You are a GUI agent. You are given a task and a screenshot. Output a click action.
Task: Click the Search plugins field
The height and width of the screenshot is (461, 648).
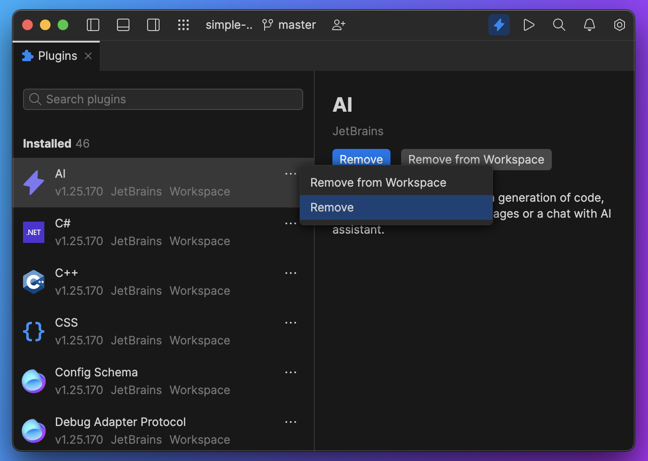[163, 99]
